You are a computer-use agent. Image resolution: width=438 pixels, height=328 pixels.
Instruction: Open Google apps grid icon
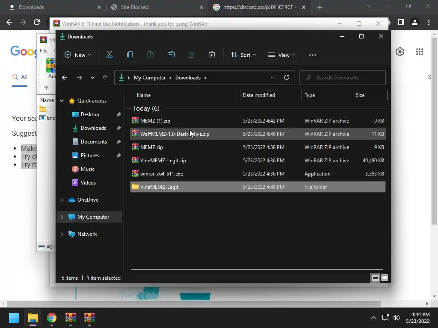point(419,52)
